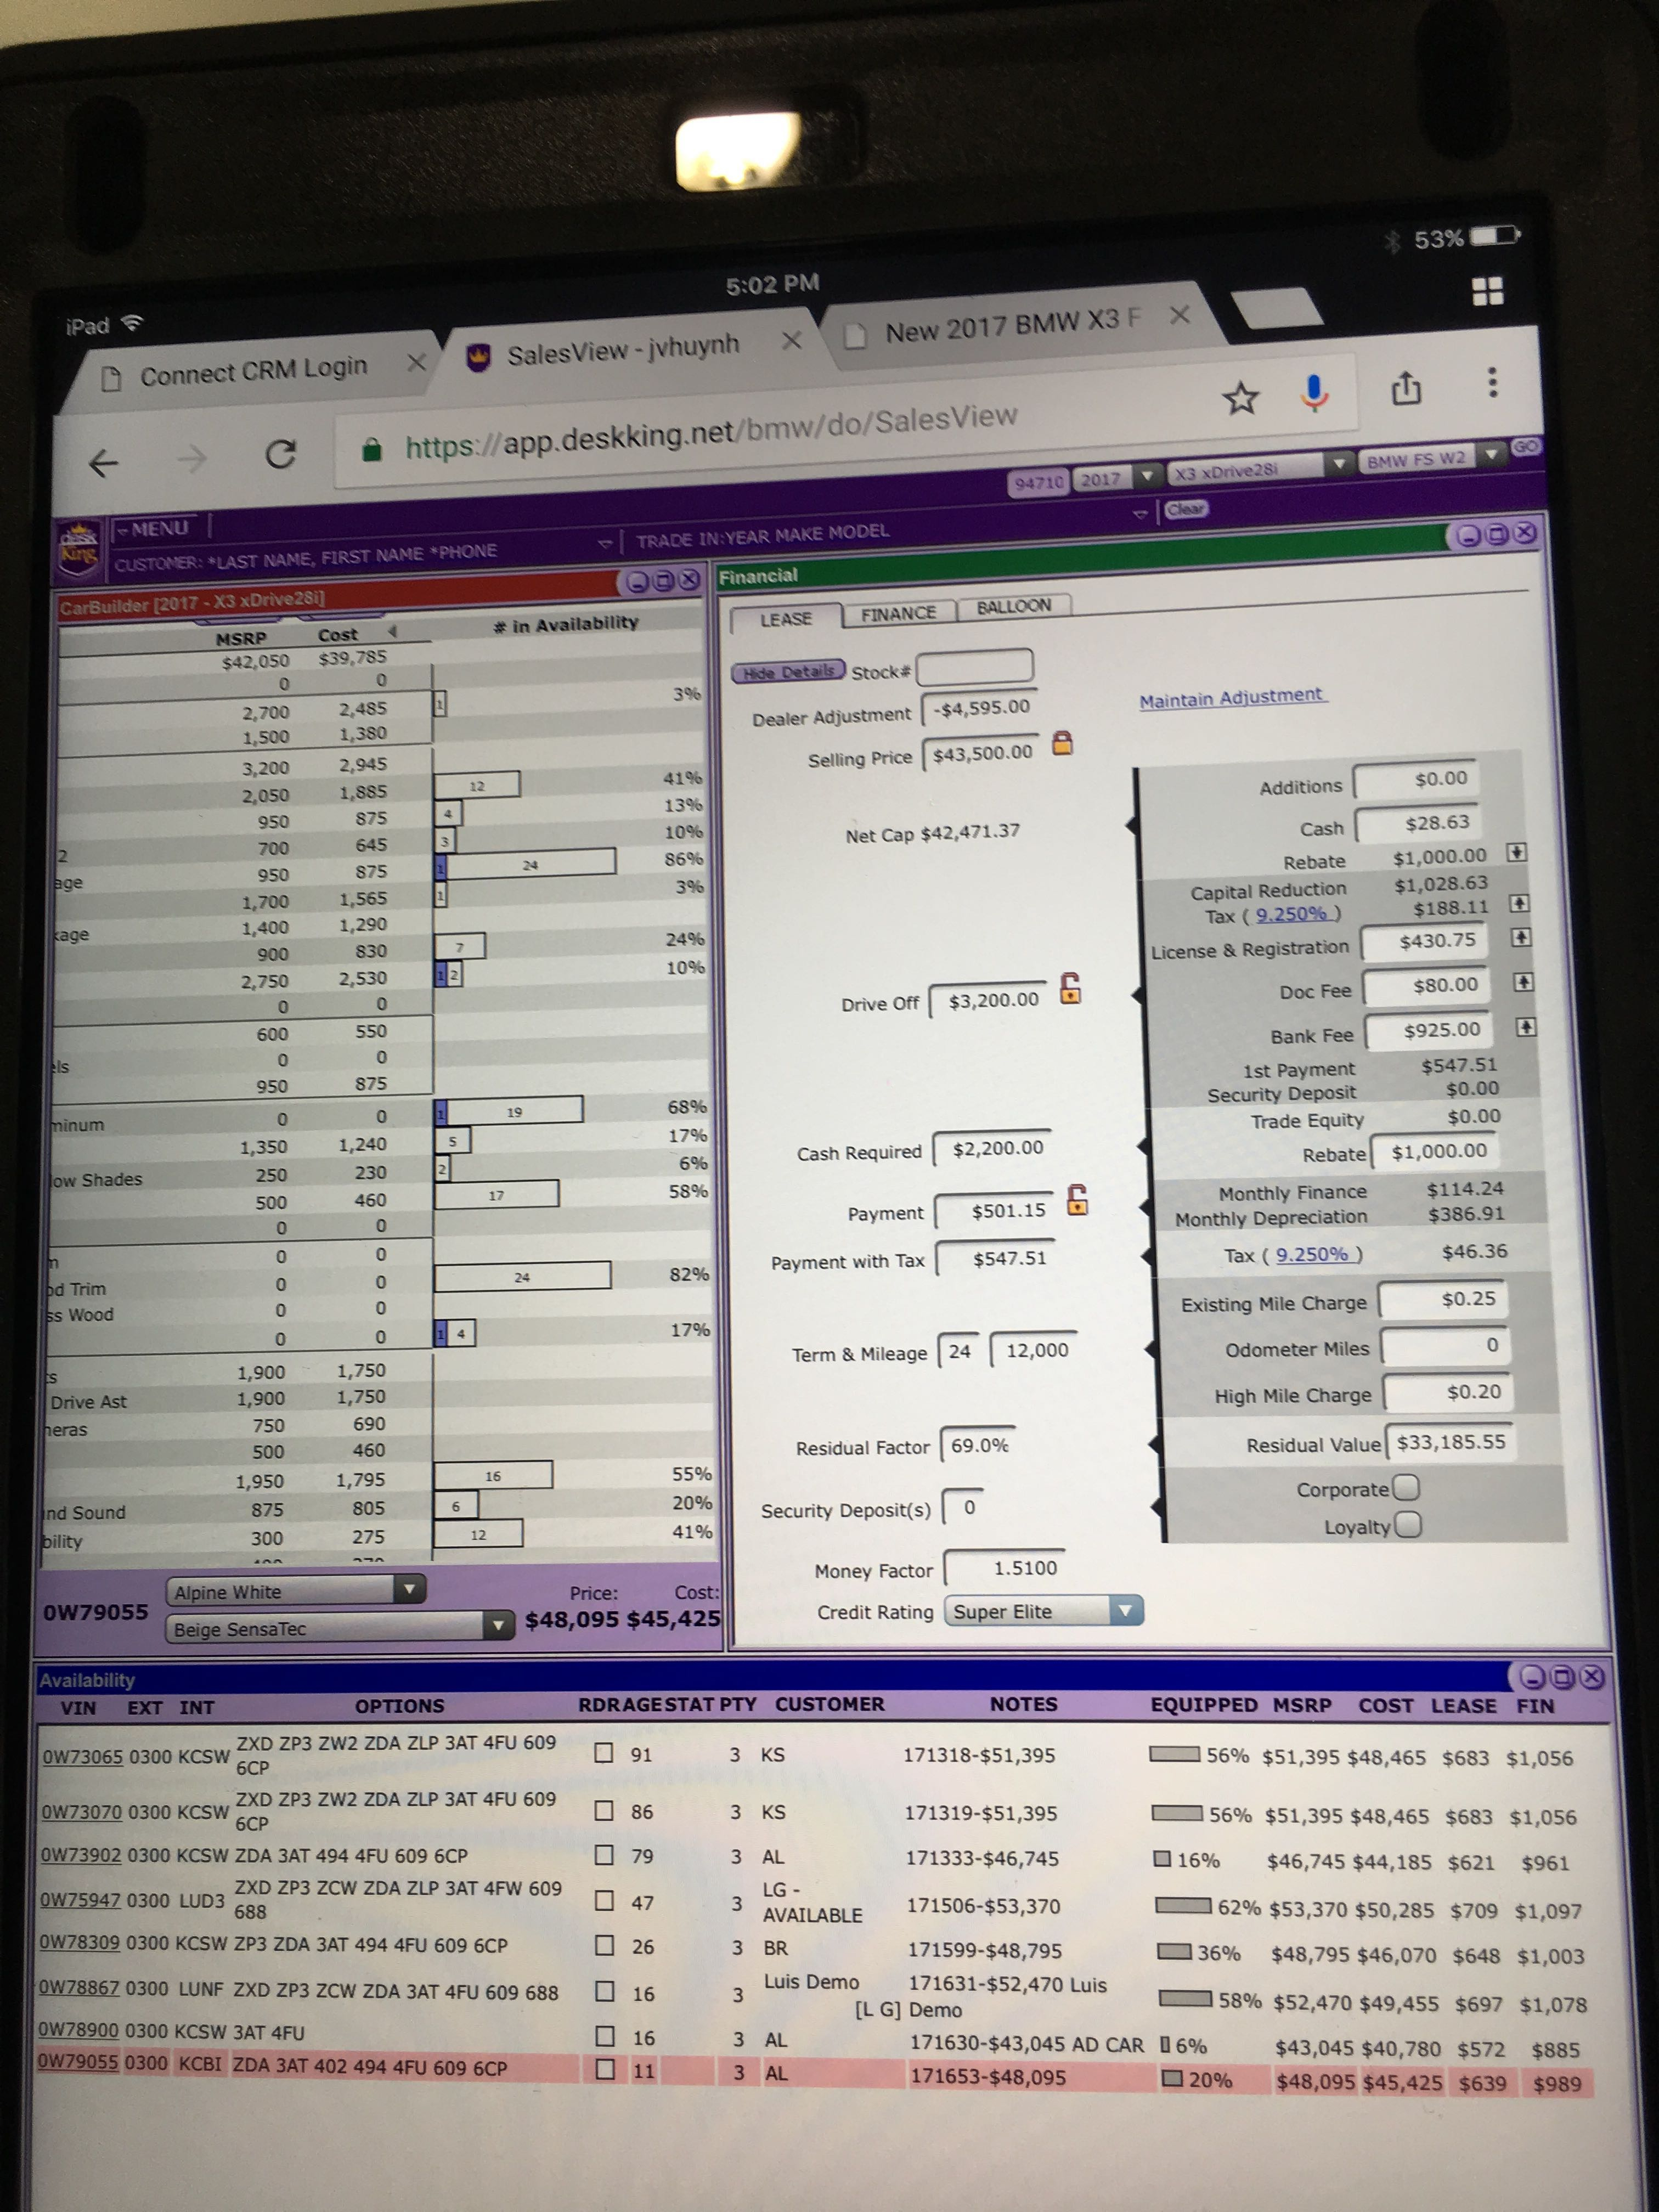Image resolution: width=1659 pixels, height=2212 pixels.
Task: Check the box for VIN 0W73070
Action: pyautogui.click(x=603, y=1810)
